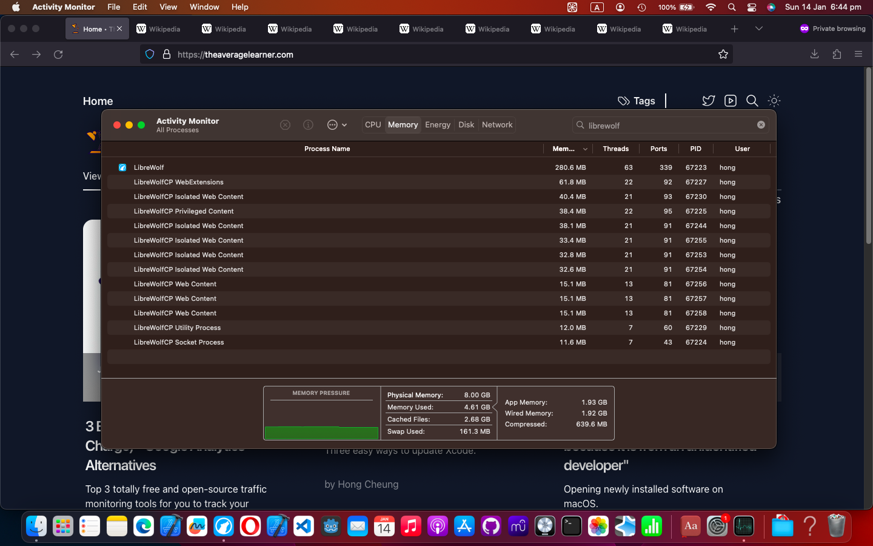Sort processes by Threads column
Viewport: 873px width, 546px height.
(x=615, y=149)
